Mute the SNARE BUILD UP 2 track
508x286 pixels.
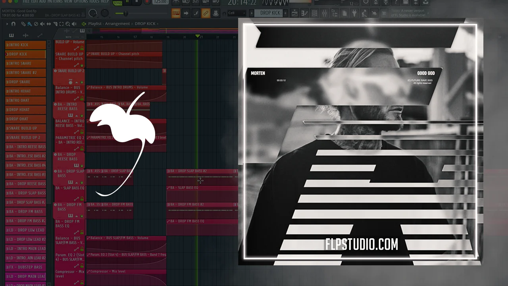click(82, 82)
